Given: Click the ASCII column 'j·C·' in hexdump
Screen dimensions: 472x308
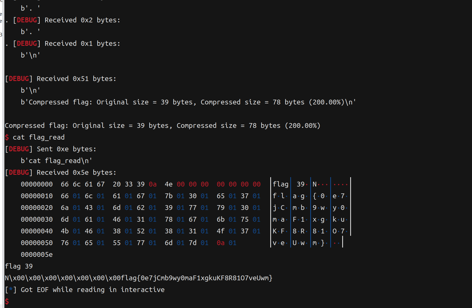Looking at the screenshot, I should tap(280, 208).
